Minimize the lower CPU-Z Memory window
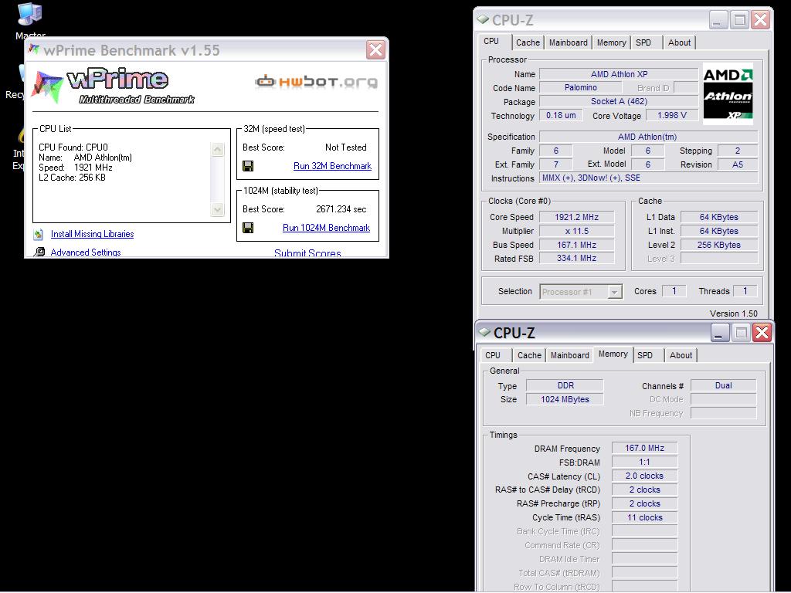The height and width of the screenshot is (593, 791). [x=719, y=333]
